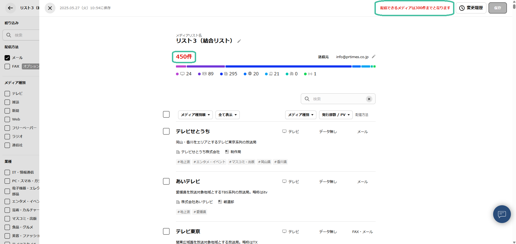This screenshot has height=244, width=516.
Task: Click the Web globe icon showing 20
Action: pos(250,74)
